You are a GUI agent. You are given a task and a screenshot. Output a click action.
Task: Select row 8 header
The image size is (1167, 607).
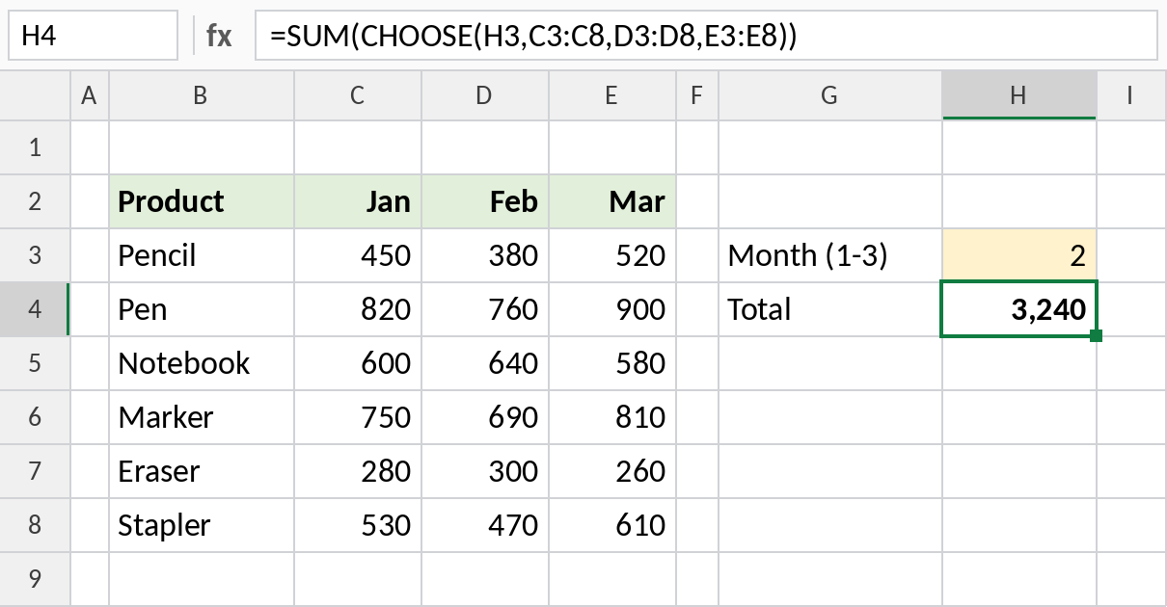(35, 525)
